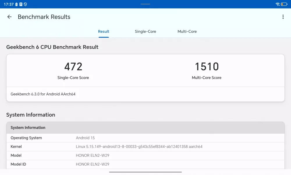291x175 pixels.
Task: Tap the Wi-Fi status icon
Action: (x=277, y=4)
